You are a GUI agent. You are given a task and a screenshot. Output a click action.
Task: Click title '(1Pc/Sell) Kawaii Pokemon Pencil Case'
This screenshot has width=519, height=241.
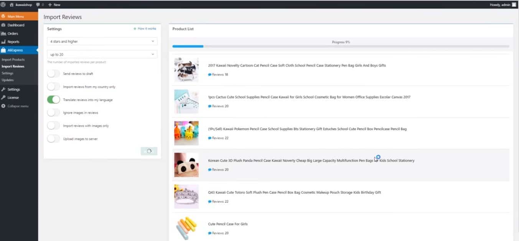pos(307,129)
